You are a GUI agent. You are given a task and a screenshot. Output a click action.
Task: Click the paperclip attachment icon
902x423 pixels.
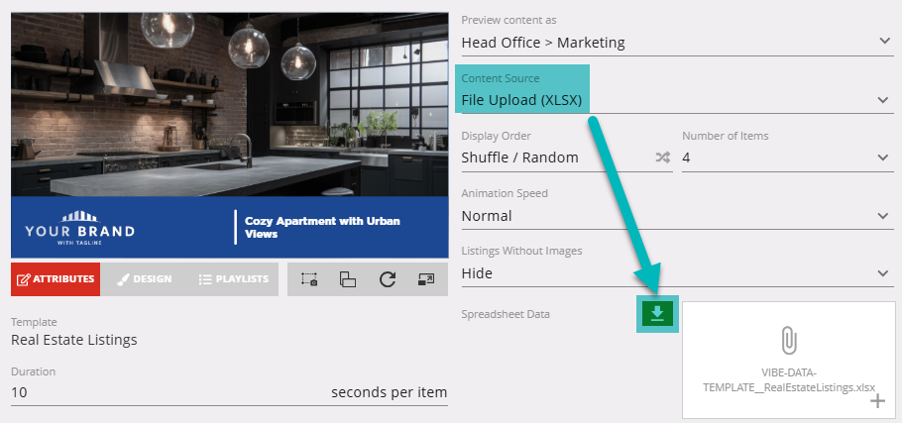click(x=789, y=341)
